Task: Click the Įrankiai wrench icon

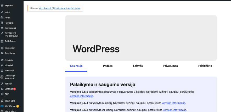Action: [x=2, y=84]
